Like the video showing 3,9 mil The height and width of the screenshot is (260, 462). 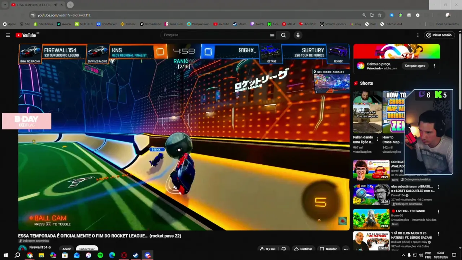pyautogui.click(x=267, y=249)
